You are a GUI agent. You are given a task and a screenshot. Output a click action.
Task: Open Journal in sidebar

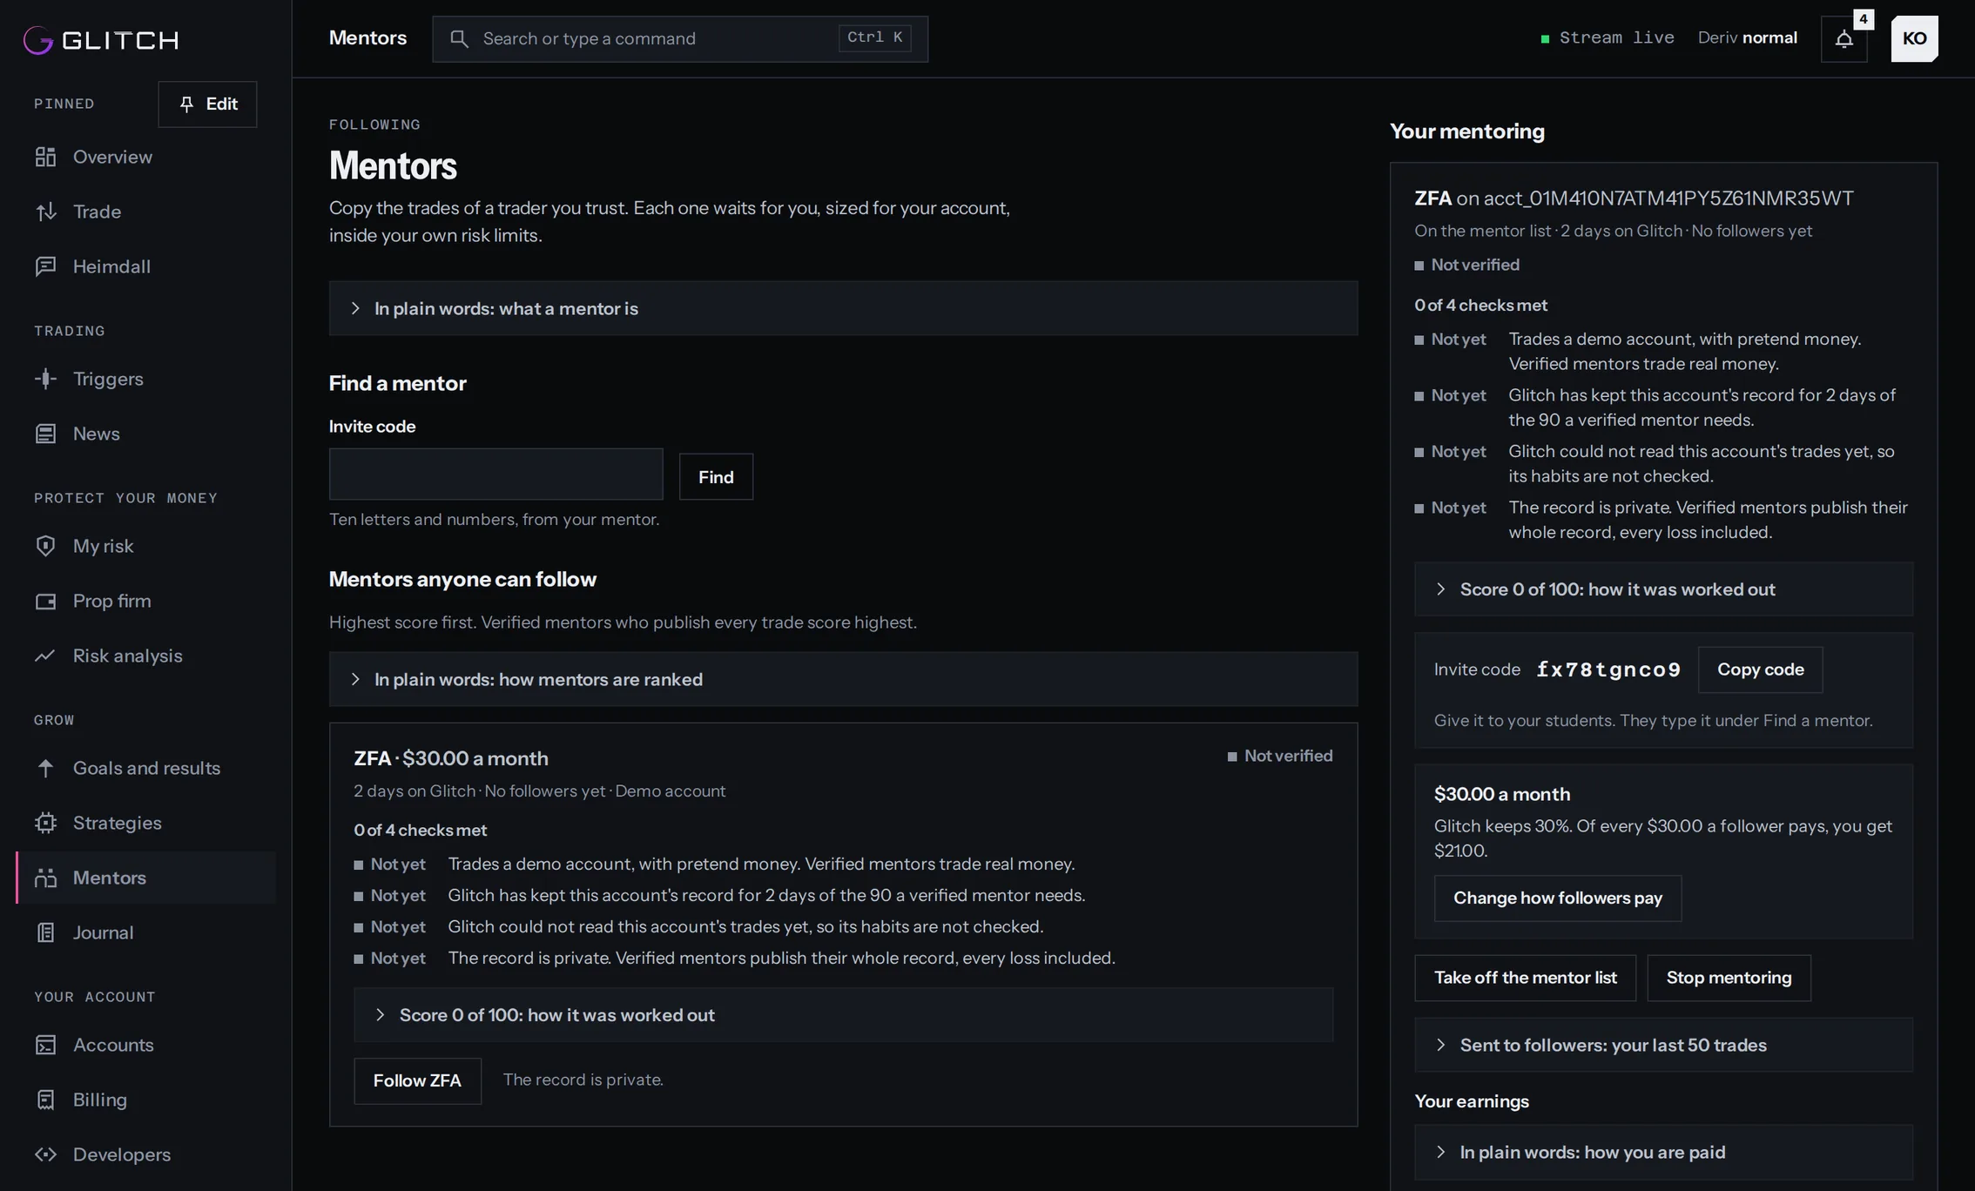click(146, 932)
